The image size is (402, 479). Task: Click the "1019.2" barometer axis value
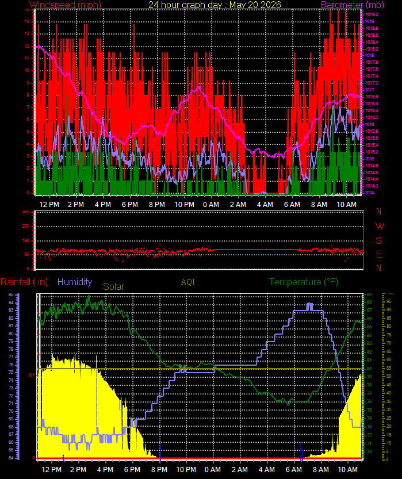pyautogui.click(x=372, y=15)
